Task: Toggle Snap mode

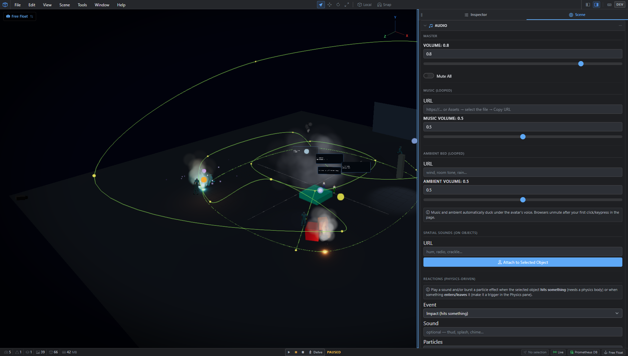Action: (x=384, y=5)
